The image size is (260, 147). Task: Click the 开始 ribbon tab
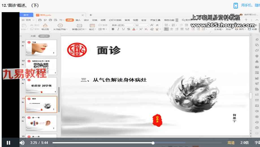70,20
